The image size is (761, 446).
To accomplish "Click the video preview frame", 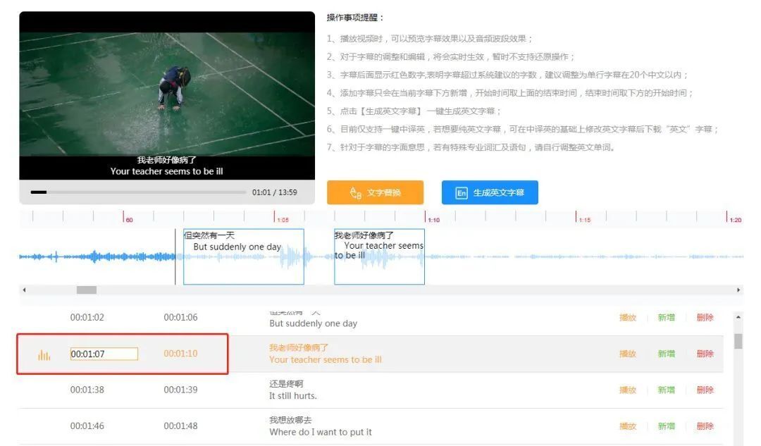I will [167, 94].
